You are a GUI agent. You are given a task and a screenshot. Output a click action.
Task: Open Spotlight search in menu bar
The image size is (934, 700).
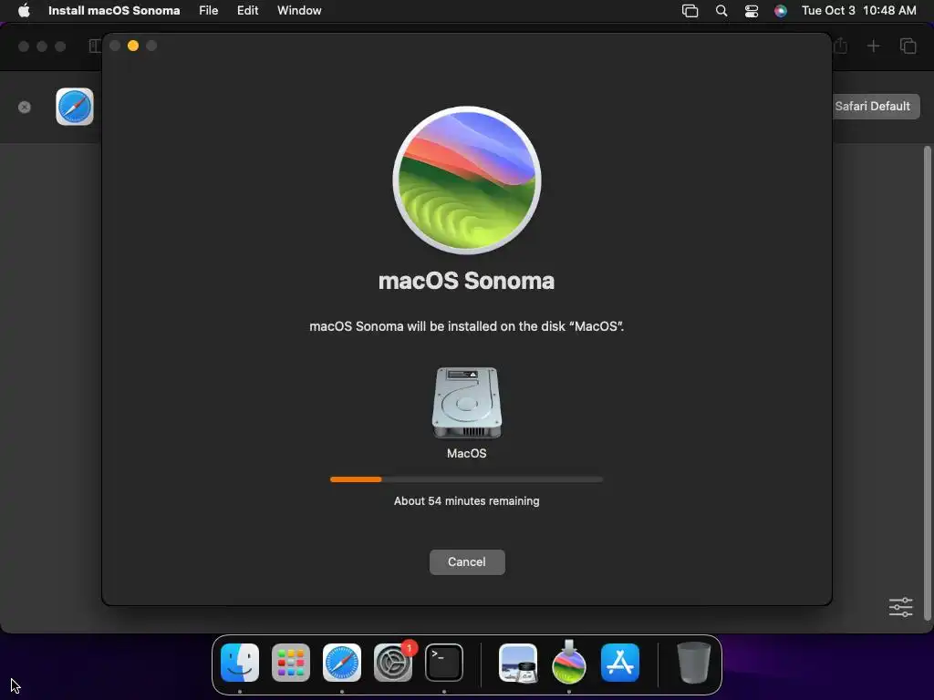pyautogui.click(x=721, y=11)
